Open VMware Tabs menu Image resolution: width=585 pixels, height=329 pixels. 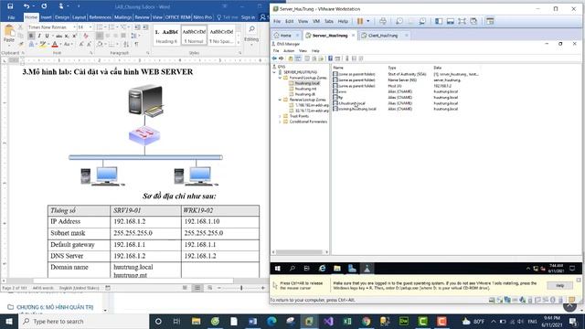tap(329, 21)
